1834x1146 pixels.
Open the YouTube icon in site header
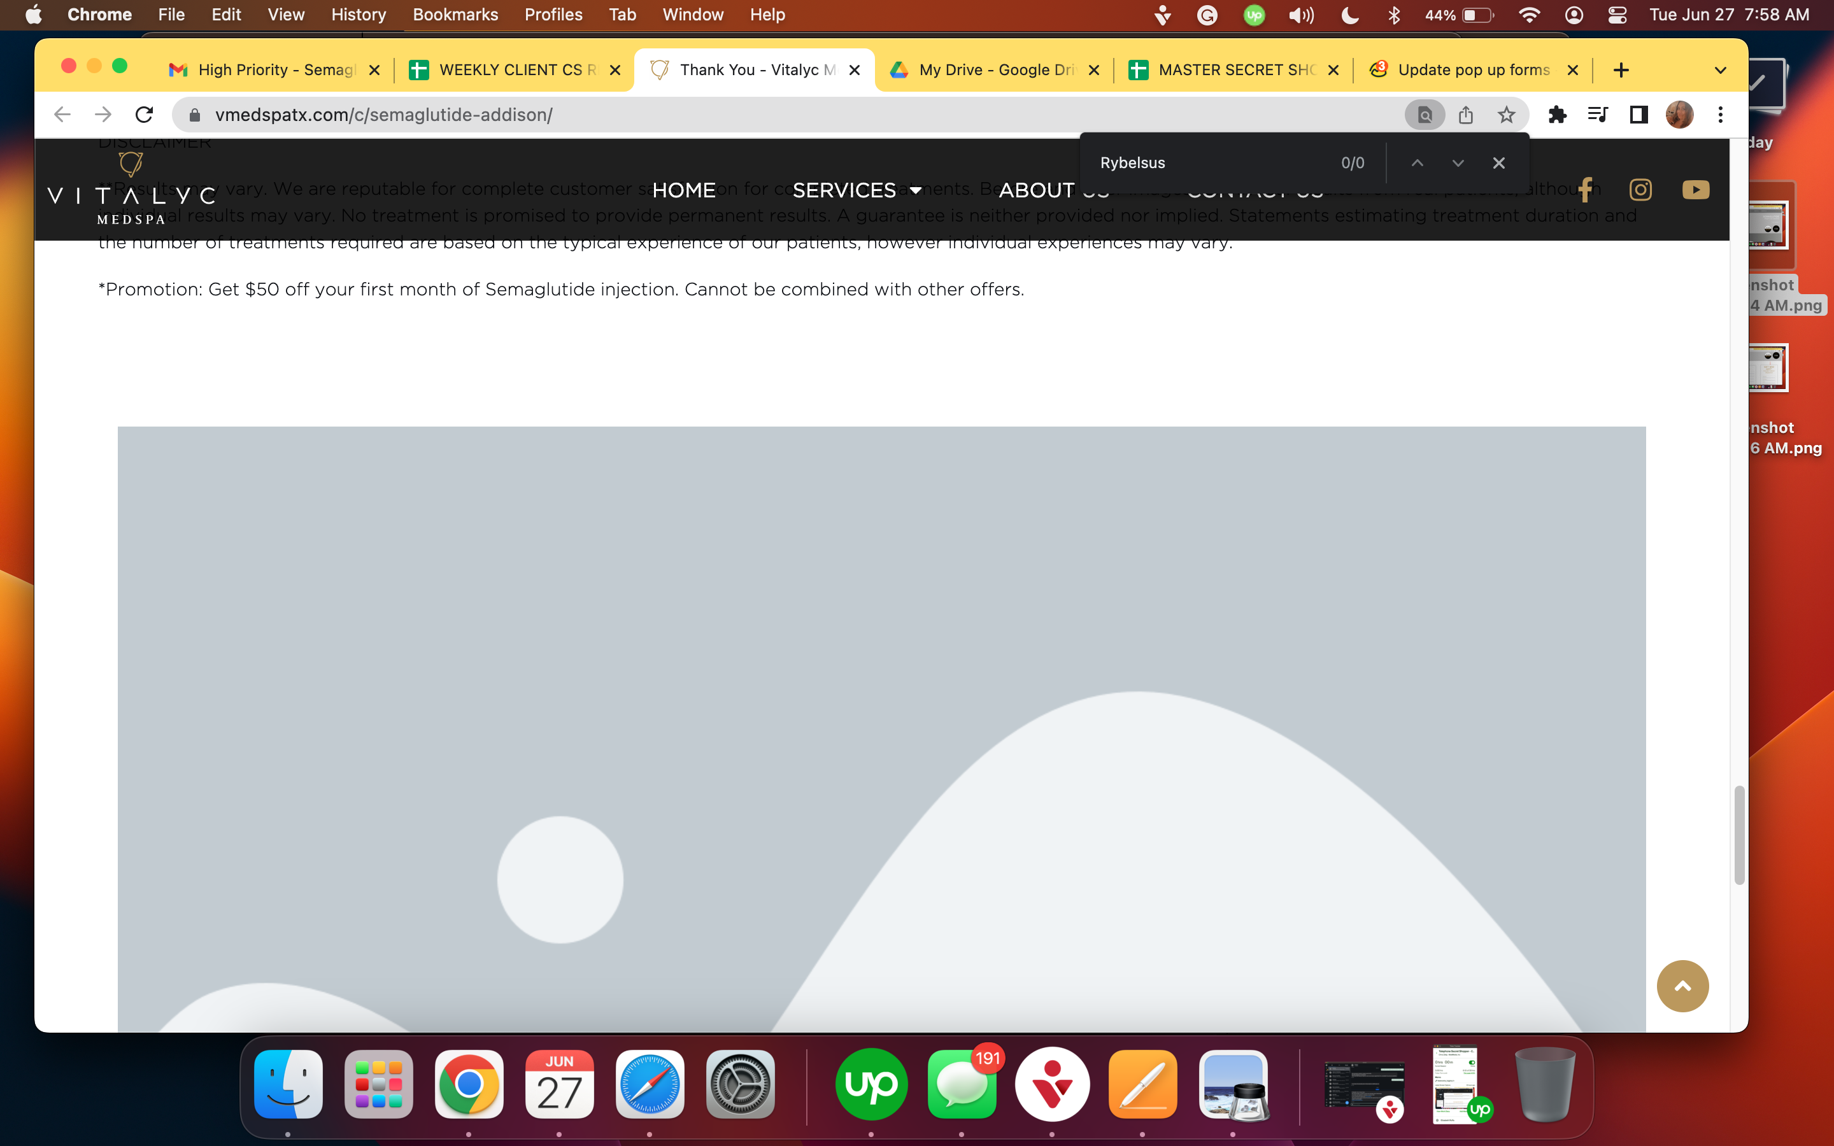point(1696,190)
